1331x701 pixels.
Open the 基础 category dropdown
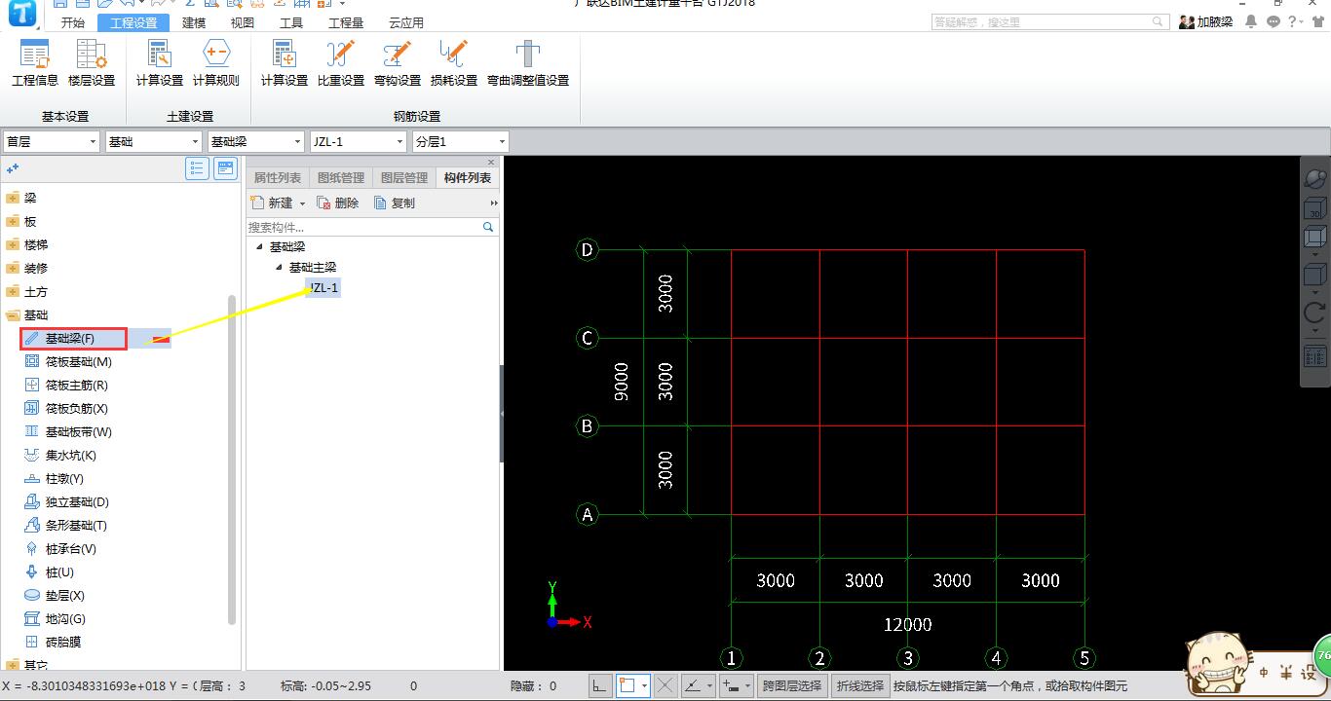(154, 141)
